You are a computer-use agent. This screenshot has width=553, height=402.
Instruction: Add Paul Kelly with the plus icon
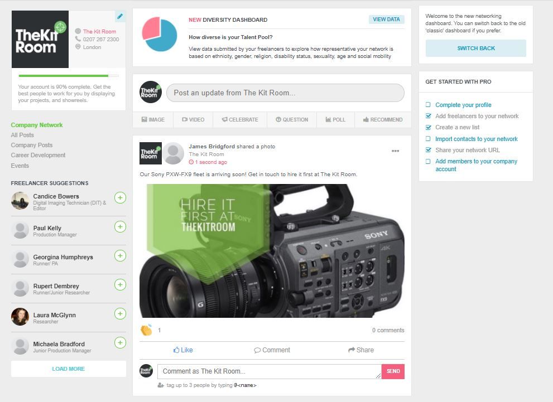pos(121,226)
